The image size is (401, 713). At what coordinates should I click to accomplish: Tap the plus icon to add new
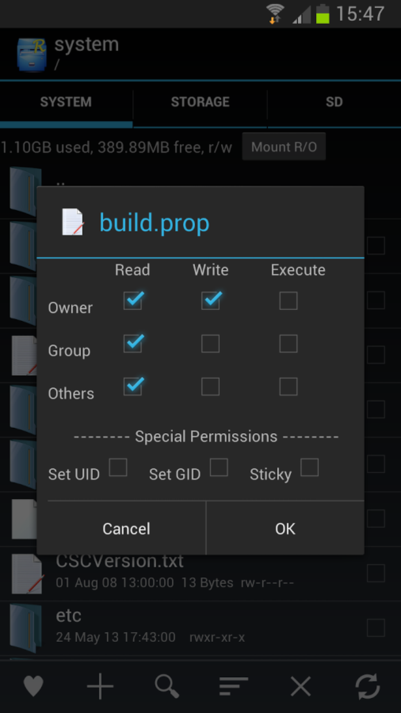coord(100,686)
